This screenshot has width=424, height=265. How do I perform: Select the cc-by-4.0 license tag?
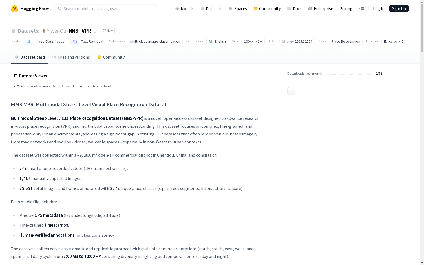[394, 41]
